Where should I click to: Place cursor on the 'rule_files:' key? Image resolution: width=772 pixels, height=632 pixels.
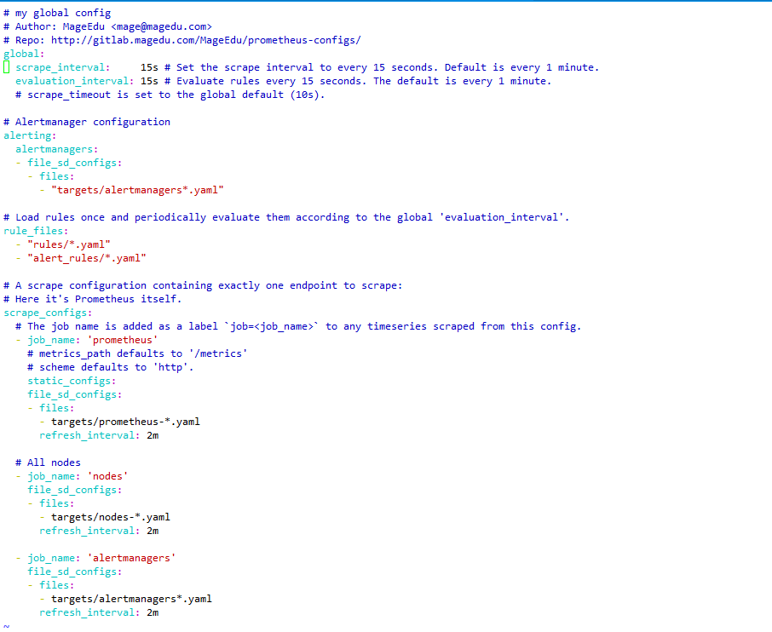pyautogui.click(x=36, y=231)
